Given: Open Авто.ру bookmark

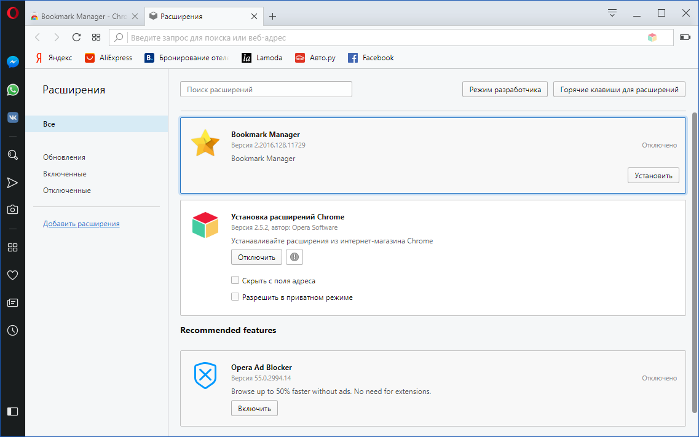Looking at the screenshot, I should 315,57.
